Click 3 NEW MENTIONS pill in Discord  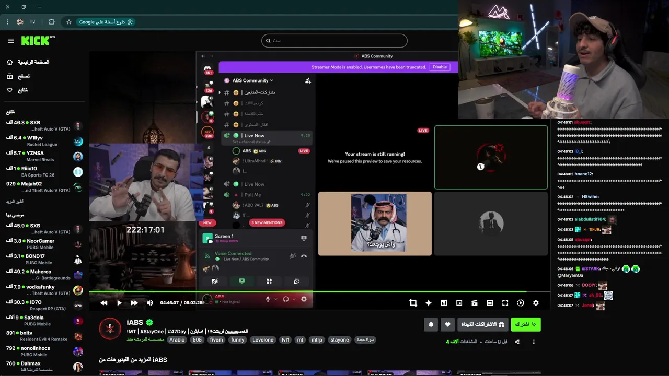(267, 222)
